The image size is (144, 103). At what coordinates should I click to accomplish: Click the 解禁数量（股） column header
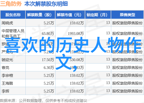[40, 15]
